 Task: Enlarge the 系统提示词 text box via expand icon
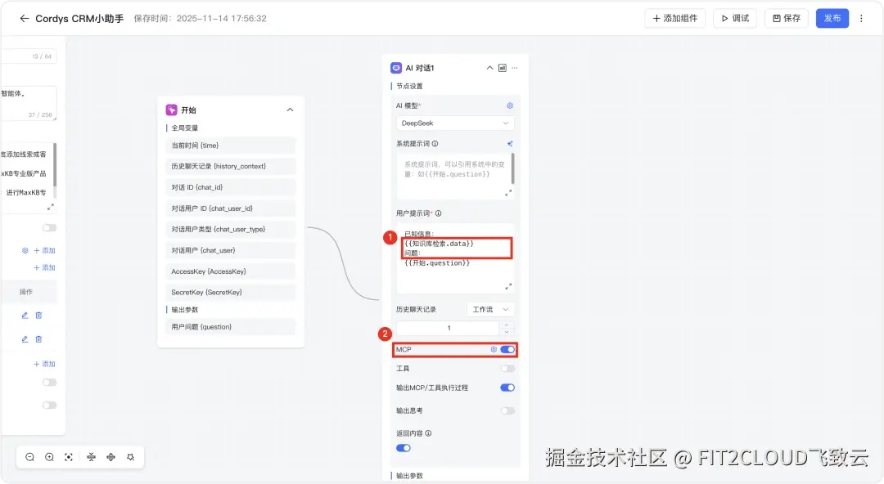click(x=508, y=193)
